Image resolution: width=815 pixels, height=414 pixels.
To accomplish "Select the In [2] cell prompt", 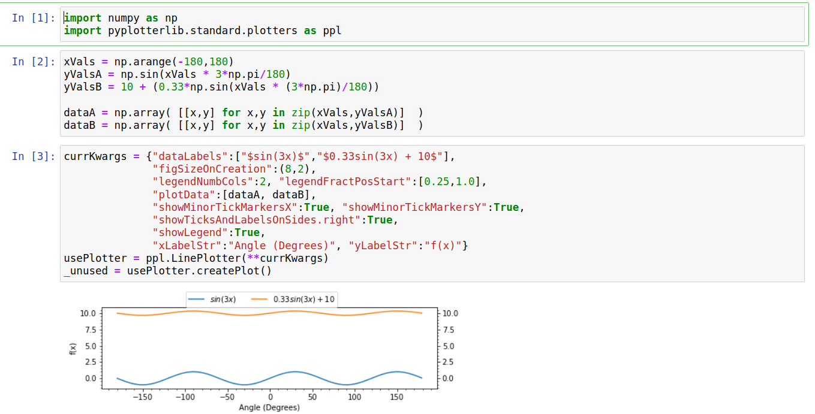I will 34,62.
